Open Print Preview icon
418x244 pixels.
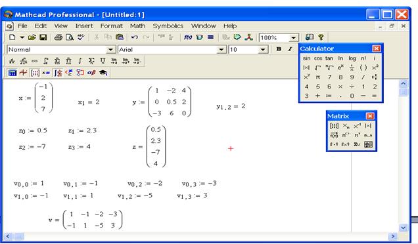click(70, 37)
